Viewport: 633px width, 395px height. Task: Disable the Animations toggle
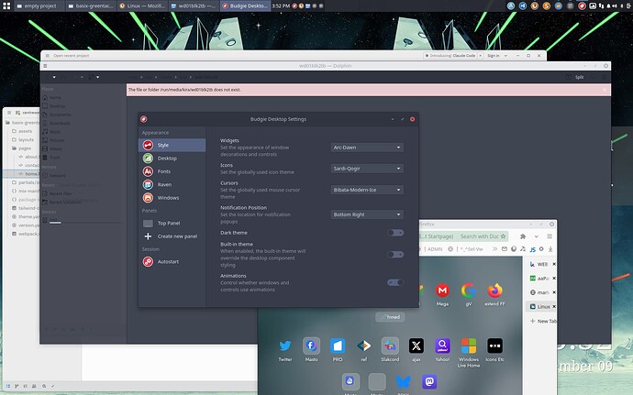tap(394, 282)
